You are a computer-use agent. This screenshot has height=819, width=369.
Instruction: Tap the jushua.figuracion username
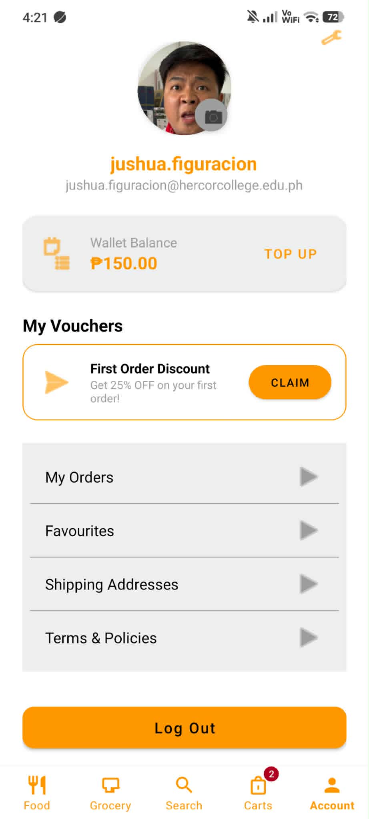click(184, 164)
